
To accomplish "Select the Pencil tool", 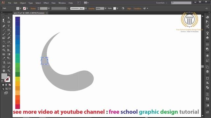I will (9, 34).
